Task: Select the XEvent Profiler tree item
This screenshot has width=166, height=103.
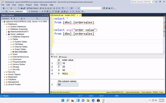Action: point(14,85)
